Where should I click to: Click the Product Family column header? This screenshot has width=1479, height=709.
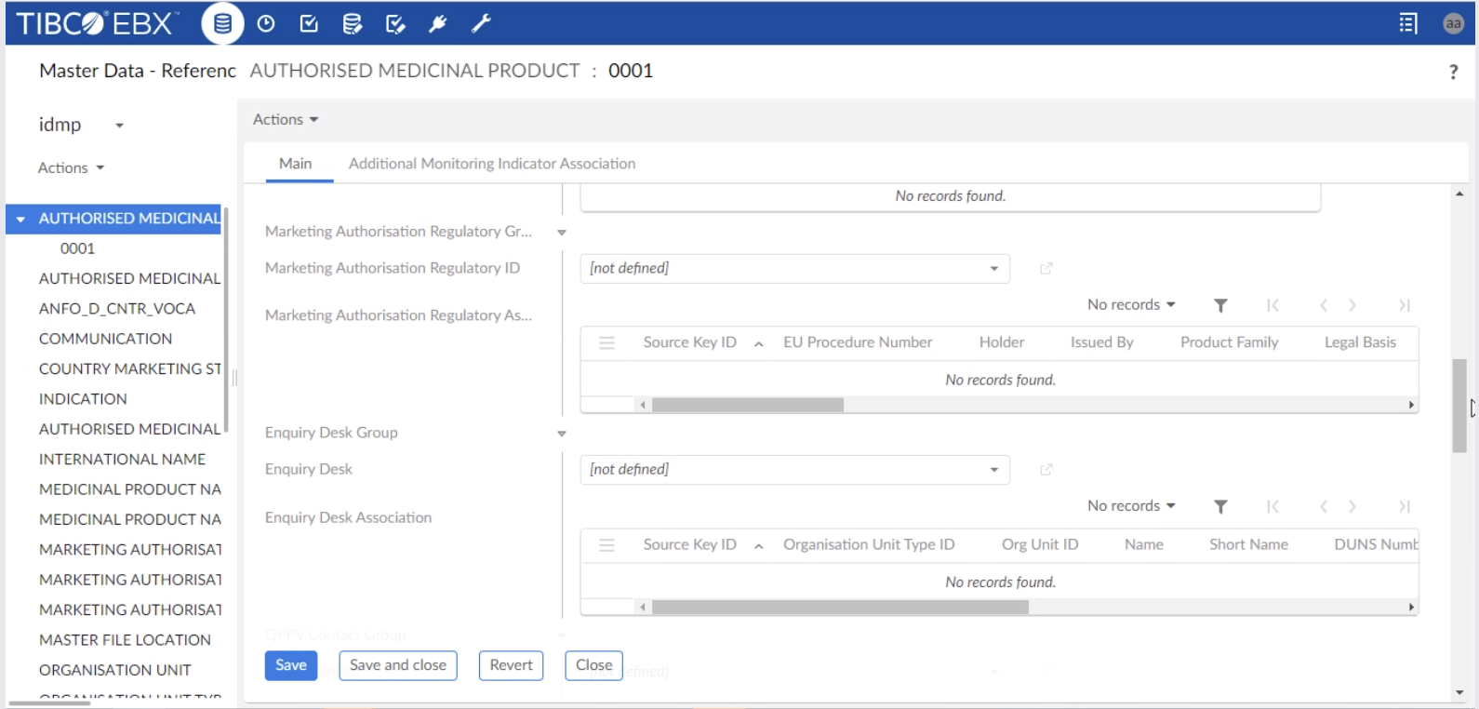pyautogui.click(x=1229, y=342)
